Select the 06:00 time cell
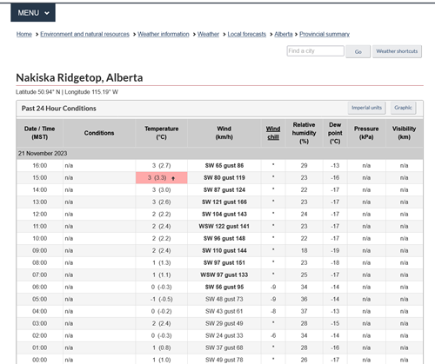Screen dimensions: 435x364 [40, 288]
